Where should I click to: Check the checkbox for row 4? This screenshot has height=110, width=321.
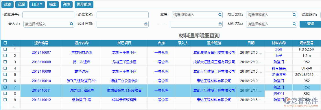pos(5,68)
